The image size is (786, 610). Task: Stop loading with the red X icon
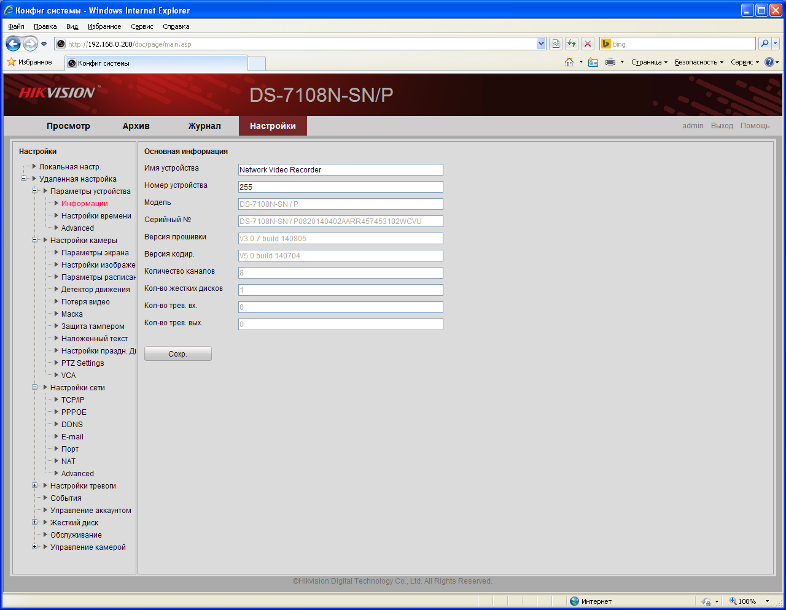588,44
